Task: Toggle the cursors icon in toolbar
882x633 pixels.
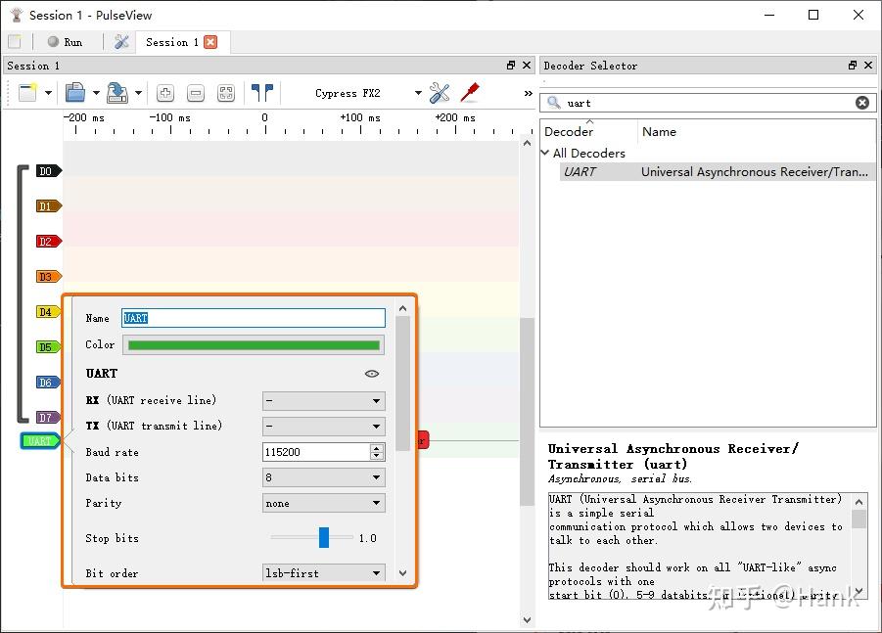Action: tap(261, 93)
